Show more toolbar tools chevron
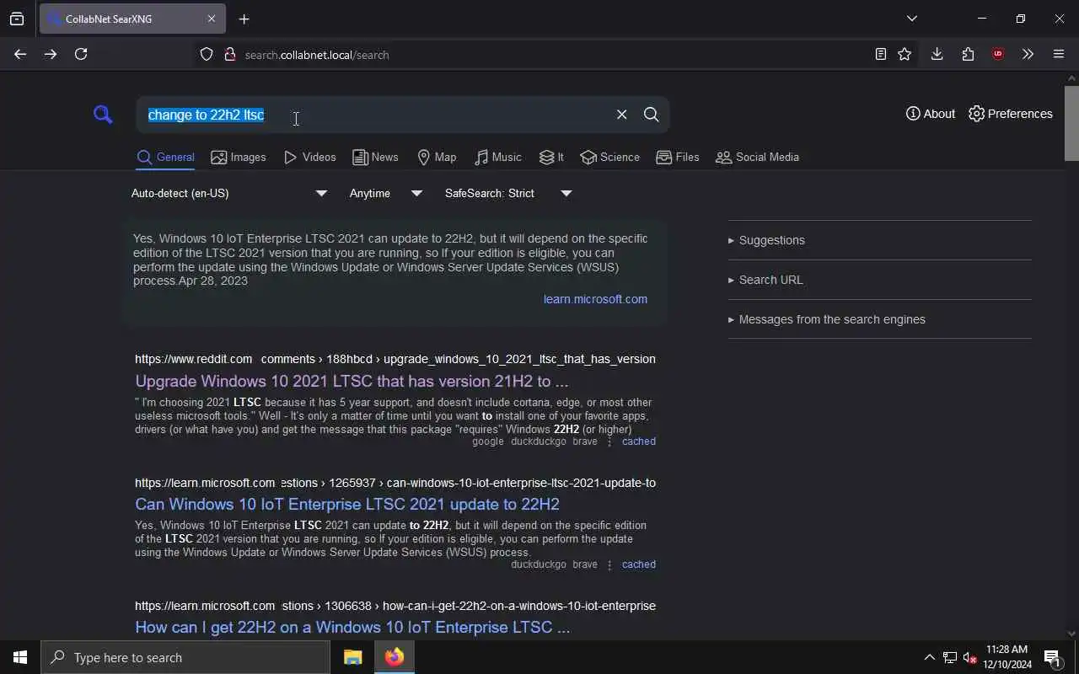The height and width of the screenshot is (674, 1079). 1028,54
